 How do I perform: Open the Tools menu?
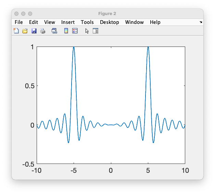pos(87,22)
